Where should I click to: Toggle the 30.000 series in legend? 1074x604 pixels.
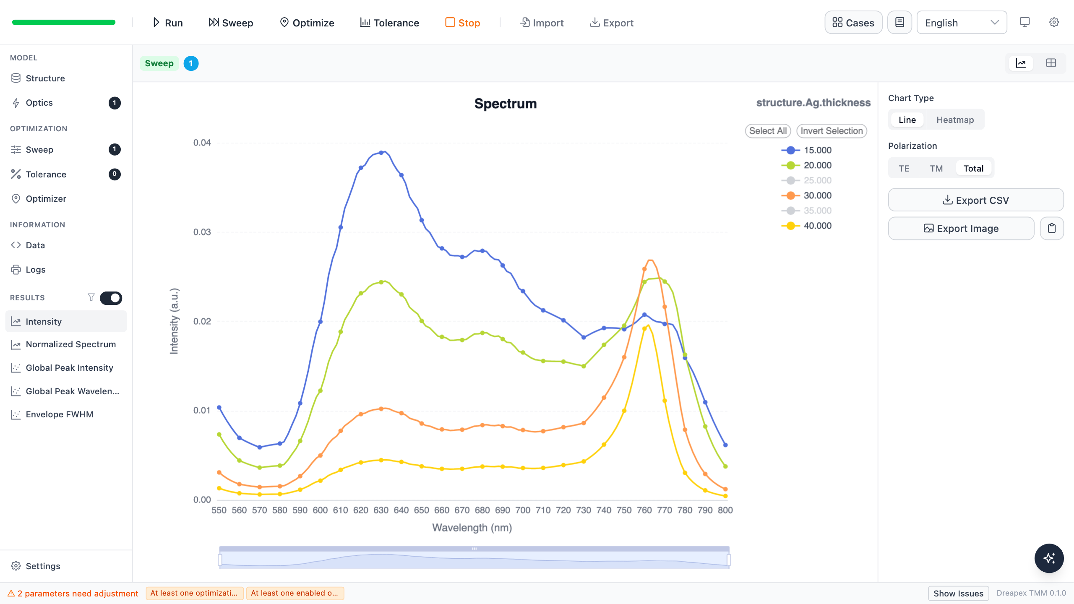[806, 195]
